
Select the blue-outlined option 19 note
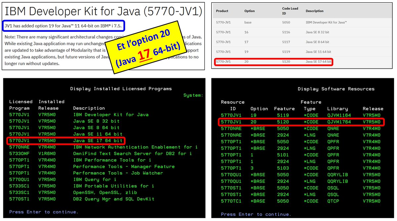(64, 26)
